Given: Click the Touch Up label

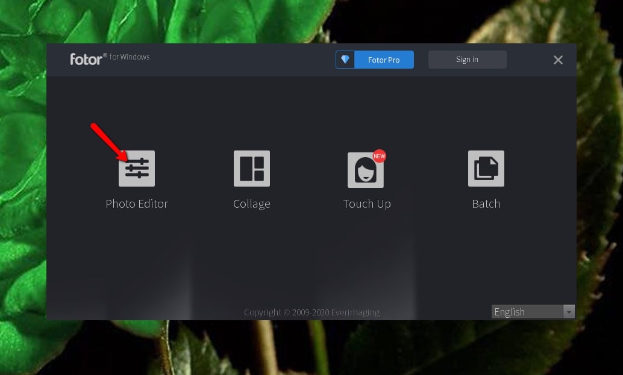Looking at the screenshot, I should (367, 203).
